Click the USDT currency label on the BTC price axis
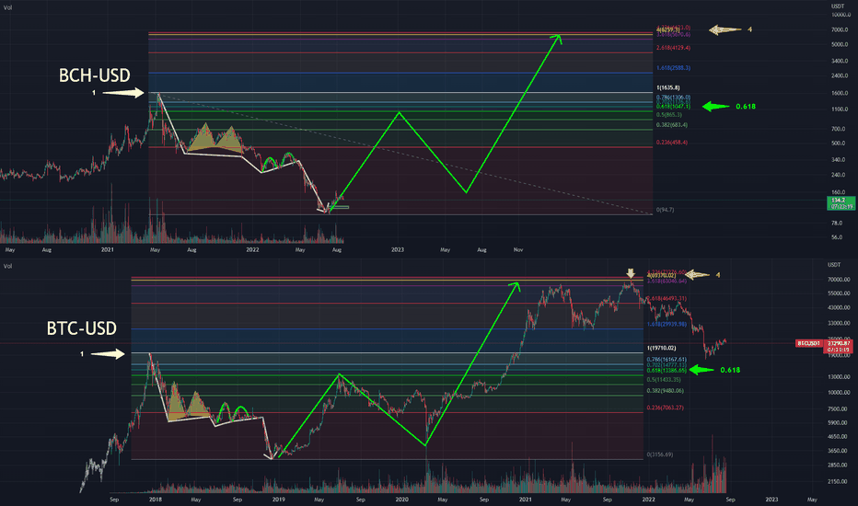858x506 pixels. (834, 265)
